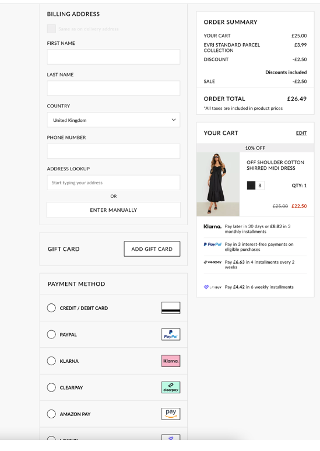320x451 pixels.
Task: Click the Klarna logo in cart panel
Action: (x=212, y=226)
